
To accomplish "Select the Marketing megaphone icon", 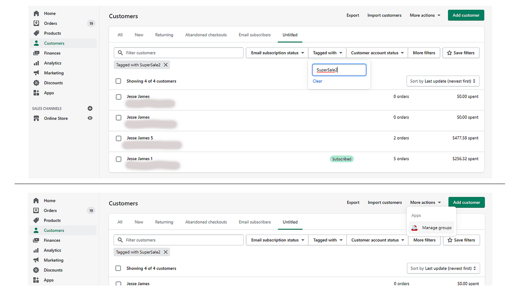I will tap(36, 73).
